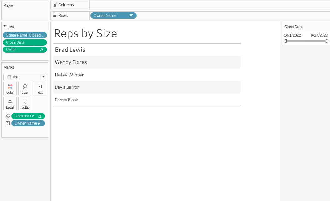Click the 9/27/2023 end date field
The width and height of the screenshot is (330, 201).
click(x=319, y=35)
